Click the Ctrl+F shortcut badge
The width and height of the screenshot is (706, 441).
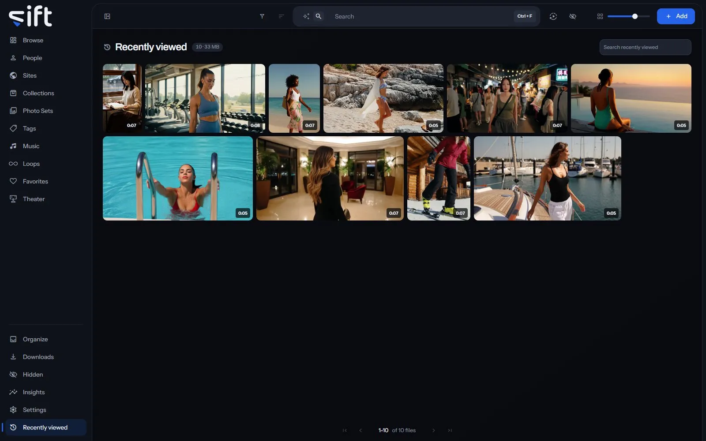click(525, 16)
